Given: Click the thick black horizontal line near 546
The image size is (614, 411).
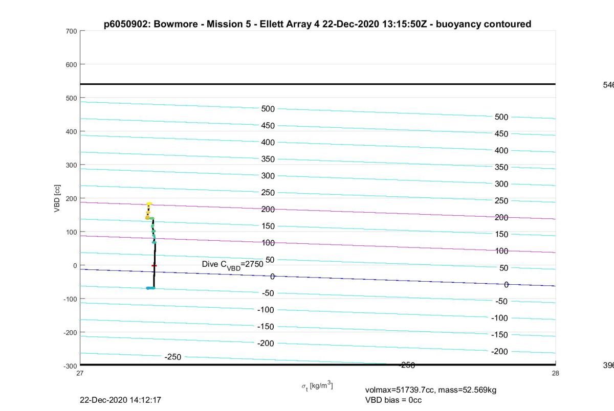Looking at the screenshot, I should click(x=318, y=84).
